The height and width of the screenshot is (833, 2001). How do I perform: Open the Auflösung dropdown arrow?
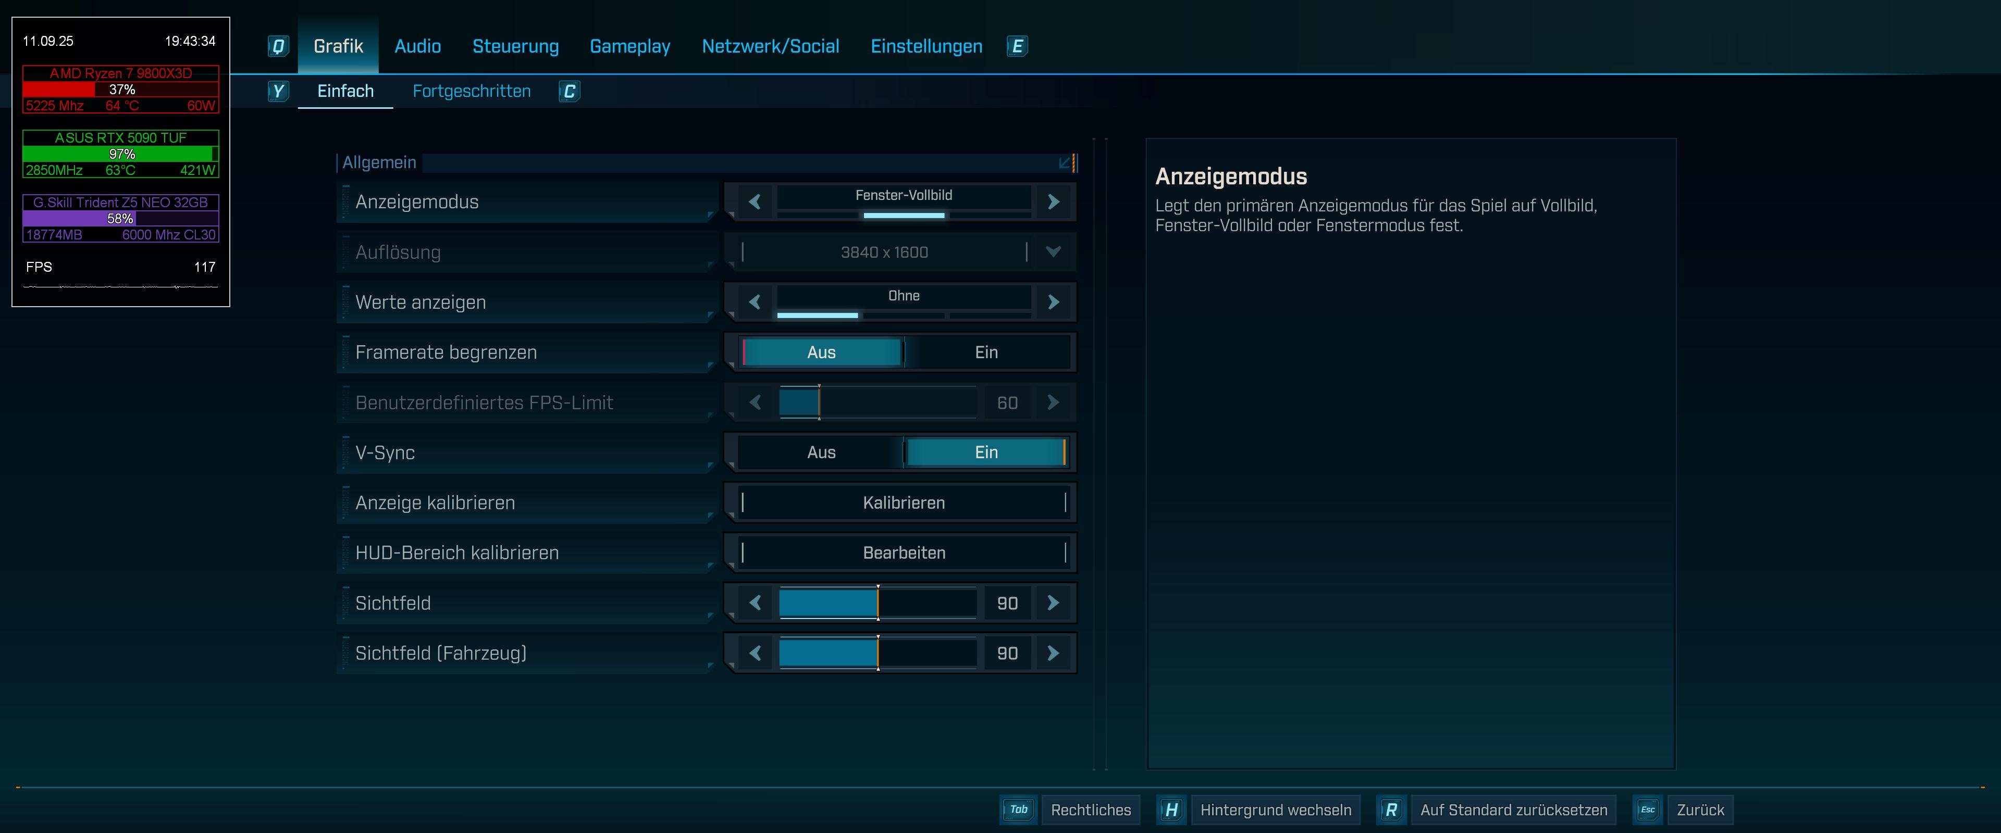1053,251
